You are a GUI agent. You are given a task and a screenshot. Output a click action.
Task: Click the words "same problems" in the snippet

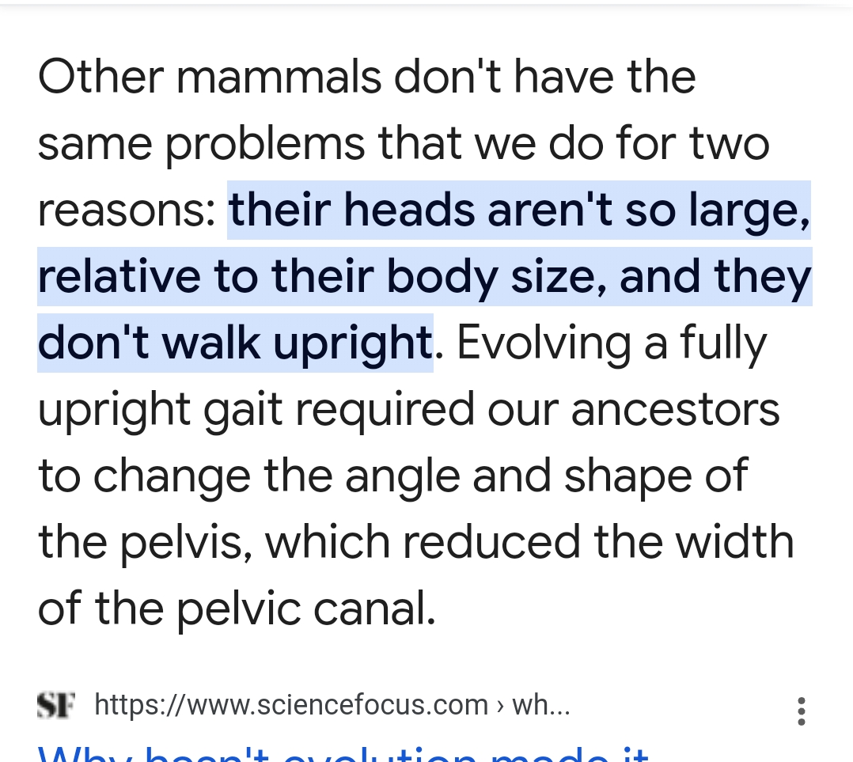click(201, 144)
